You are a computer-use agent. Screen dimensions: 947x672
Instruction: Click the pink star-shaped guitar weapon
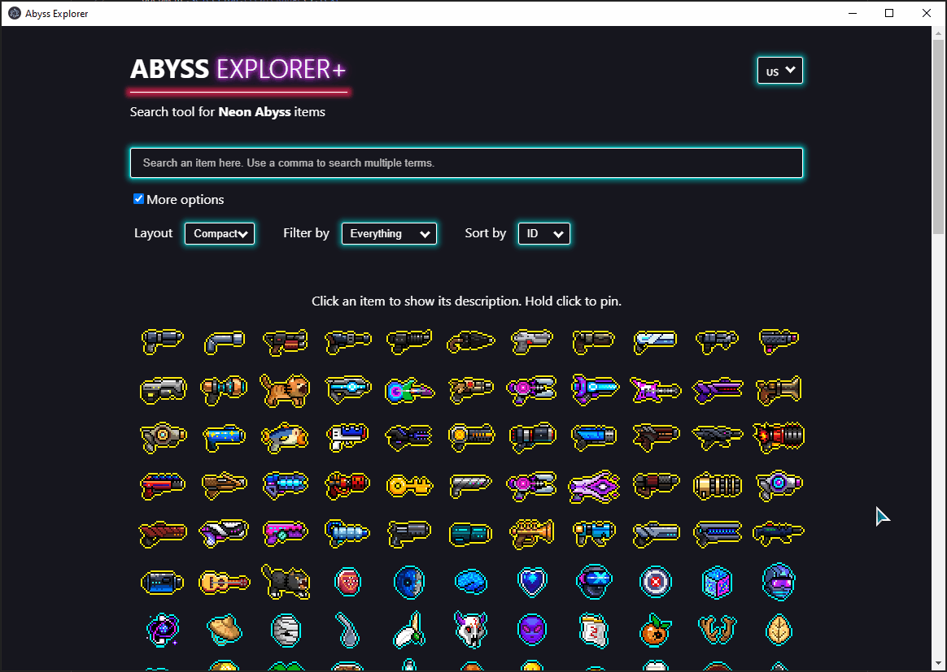click(x=655, y=390)
